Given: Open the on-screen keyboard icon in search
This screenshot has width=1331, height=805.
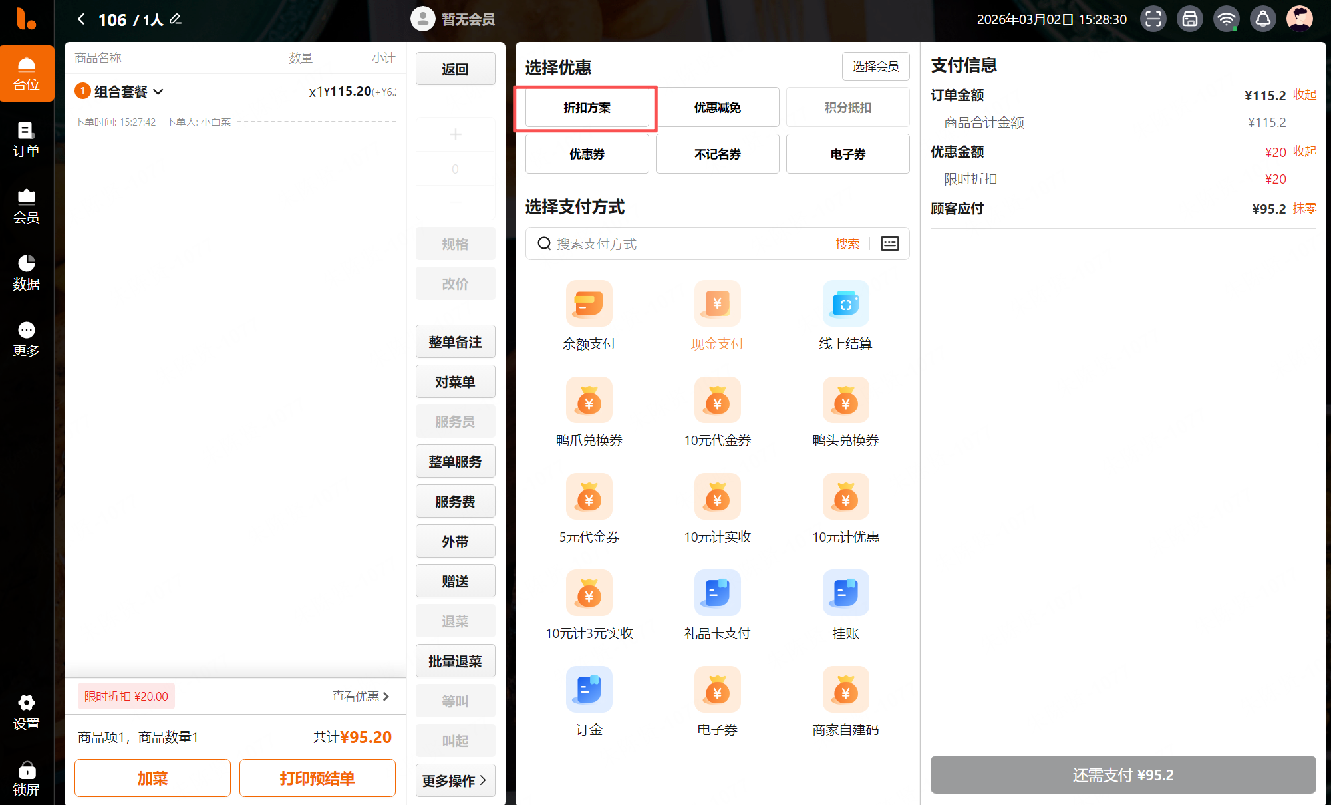Looking at the screenshot, I should tap(889, 243).
